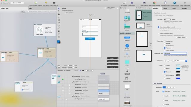Image resolution: width=191 pixels, height=107 pixels.
Task: Open the UI Framework dropdown
Action: point(17,3)
